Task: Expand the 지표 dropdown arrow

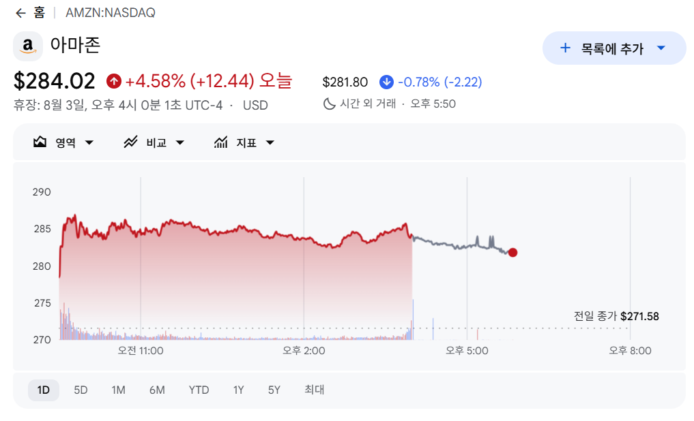Action: 270,142
